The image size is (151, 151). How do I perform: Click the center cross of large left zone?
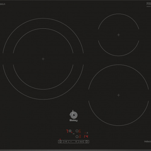click(43, 59)
